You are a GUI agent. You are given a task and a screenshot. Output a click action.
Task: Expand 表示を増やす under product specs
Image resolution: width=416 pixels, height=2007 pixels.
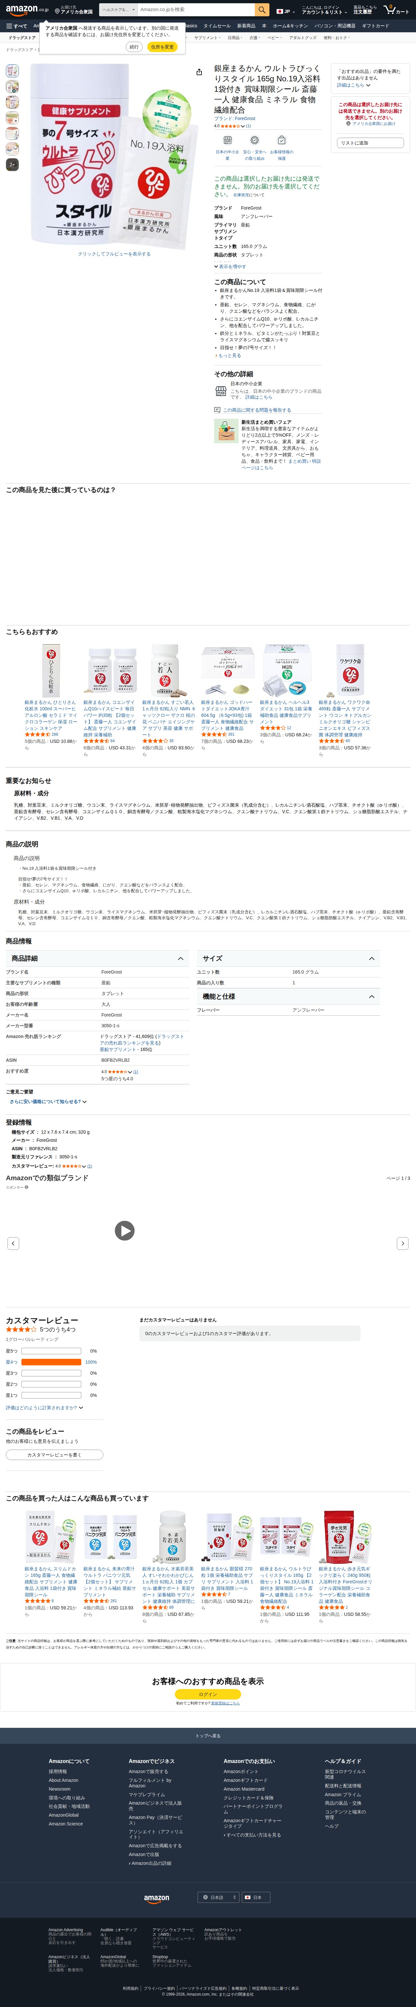pos(230,266)
